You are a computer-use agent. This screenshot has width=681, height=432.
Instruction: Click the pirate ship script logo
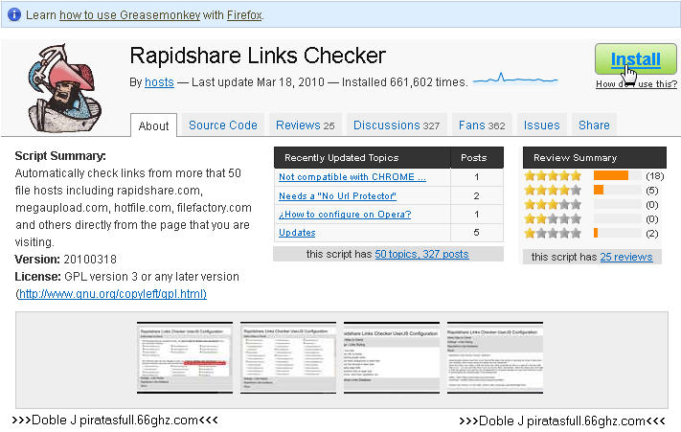[64, 88]
